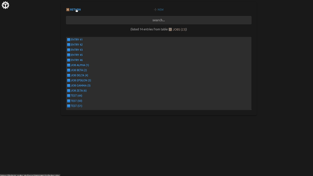Click the blue icon beside TEST (44)

click(x=68, y=96)
